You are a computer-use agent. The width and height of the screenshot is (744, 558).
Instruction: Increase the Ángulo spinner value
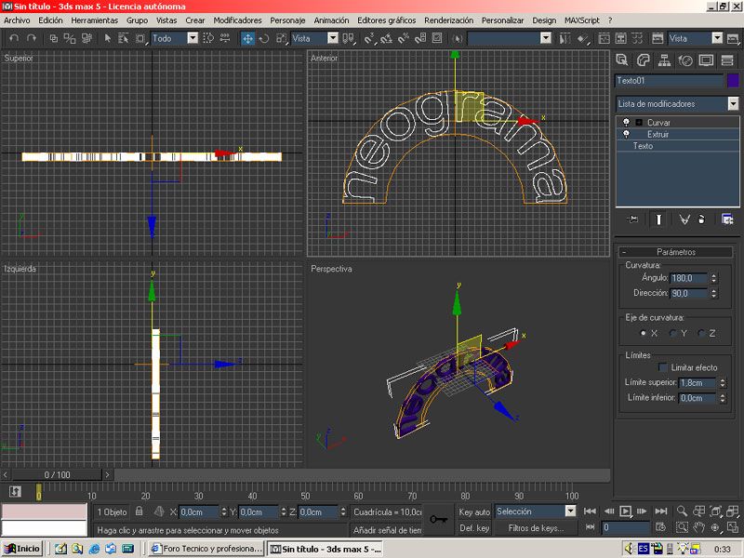click(x=713, y=275)
